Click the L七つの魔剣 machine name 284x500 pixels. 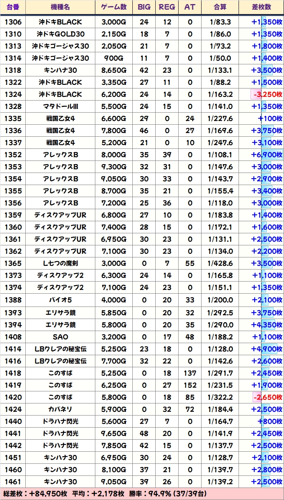[x=60, y=263]
